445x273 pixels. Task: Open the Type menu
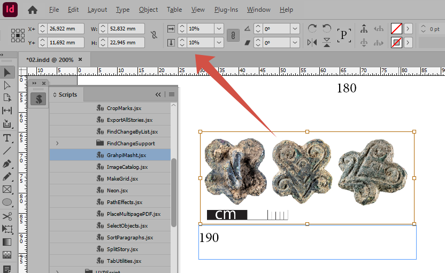pyautogui.click(x=122, y=10)
